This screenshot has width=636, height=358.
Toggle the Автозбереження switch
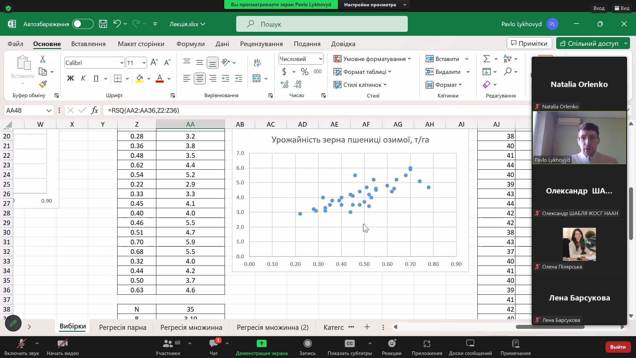82,24
